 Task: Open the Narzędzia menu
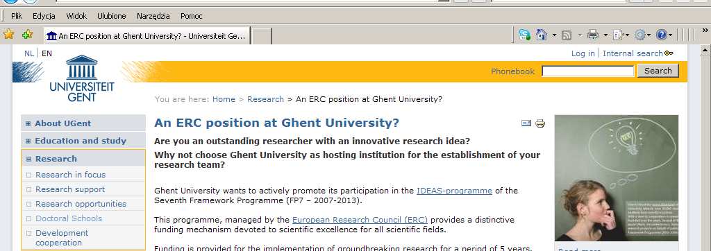coord(153,16)
